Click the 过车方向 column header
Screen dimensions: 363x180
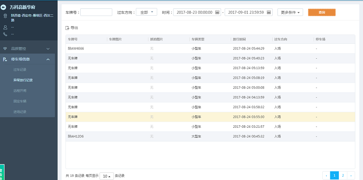point(281,39)
